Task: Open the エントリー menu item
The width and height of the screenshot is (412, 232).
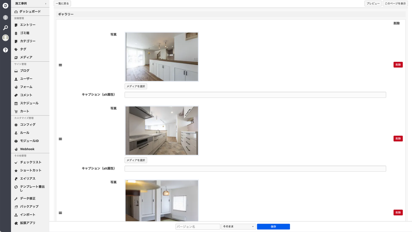Action: [x=28, y=25]
